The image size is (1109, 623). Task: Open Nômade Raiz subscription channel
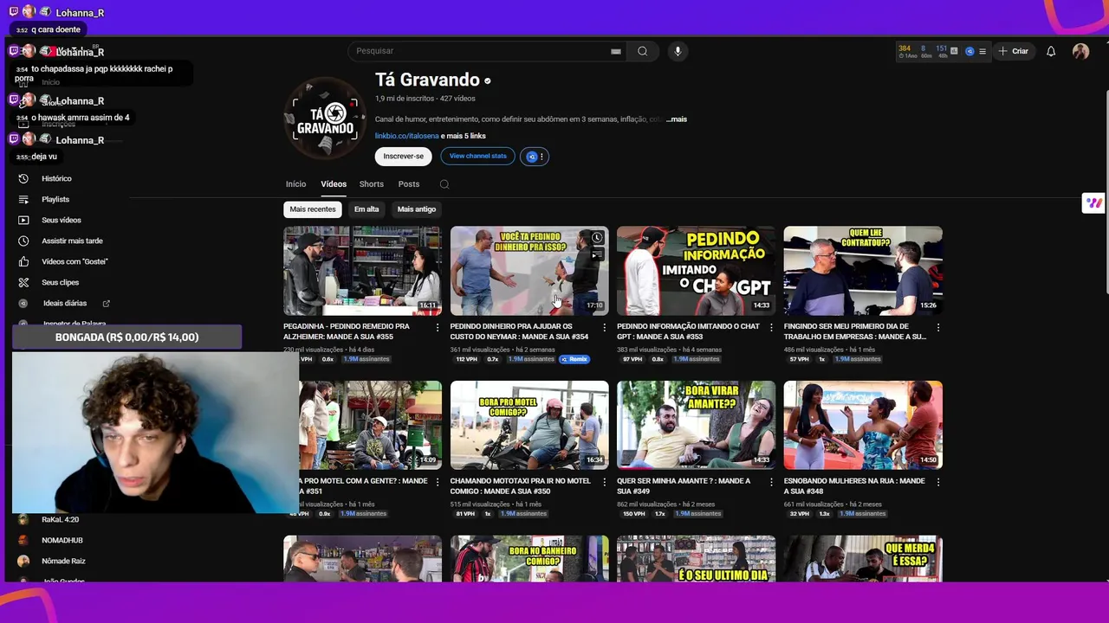click(x=63, y=562)
